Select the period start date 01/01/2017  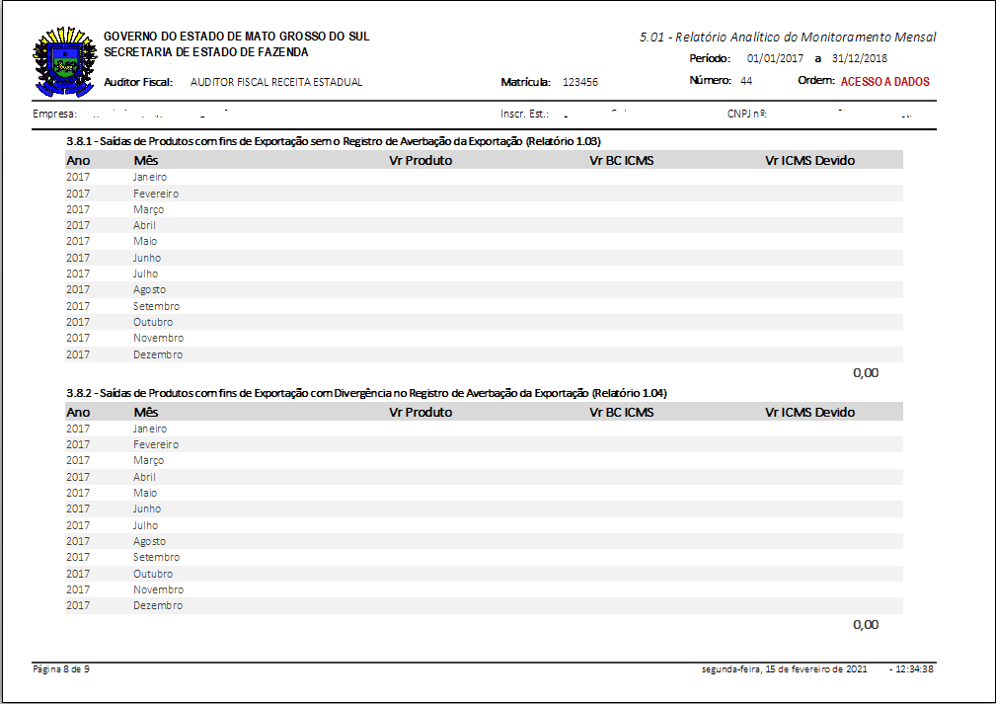pos(776,58)
